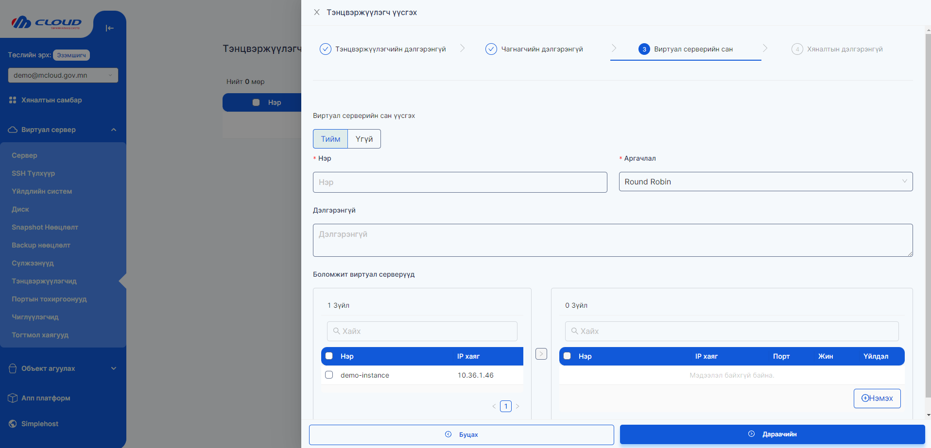This screenshot has width=931, height=448.
Task: Go to Чагнагчийн дэлгэрэнгүй step
Action: (542, 49)
